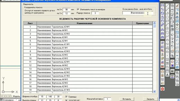Click the table scrollbar up arrow

(154, 23)
